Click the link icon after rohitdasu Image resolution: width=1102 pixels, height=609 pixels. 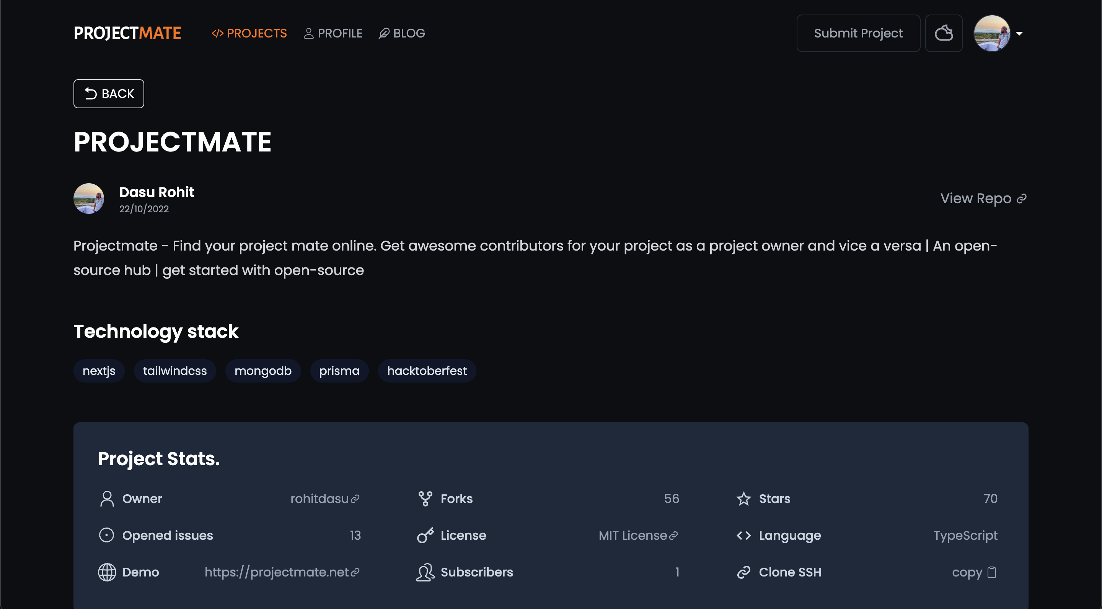pos(355,499)
